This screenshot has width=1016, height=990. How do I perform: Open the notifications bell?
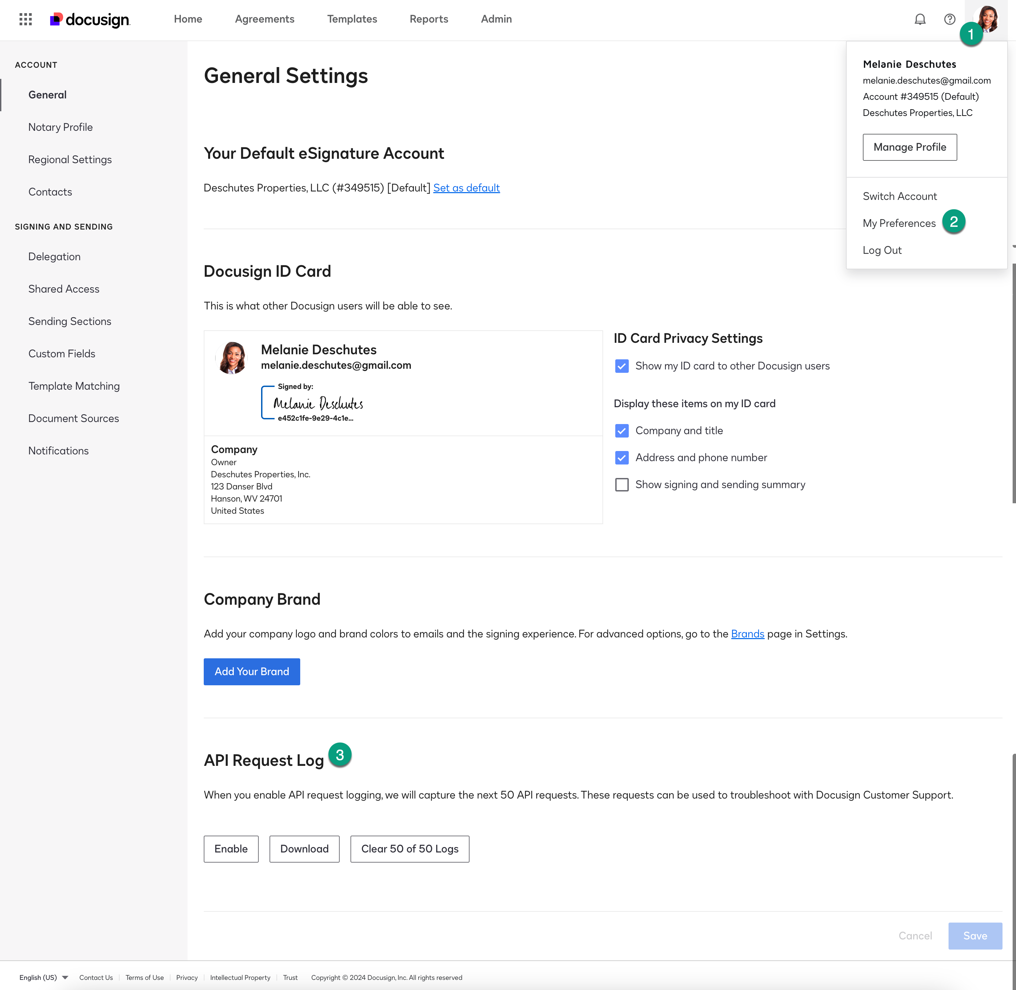tap(920, 19)
